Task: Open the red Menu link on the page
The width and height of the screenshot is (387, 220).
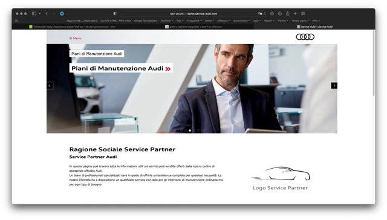Action: 77,38
